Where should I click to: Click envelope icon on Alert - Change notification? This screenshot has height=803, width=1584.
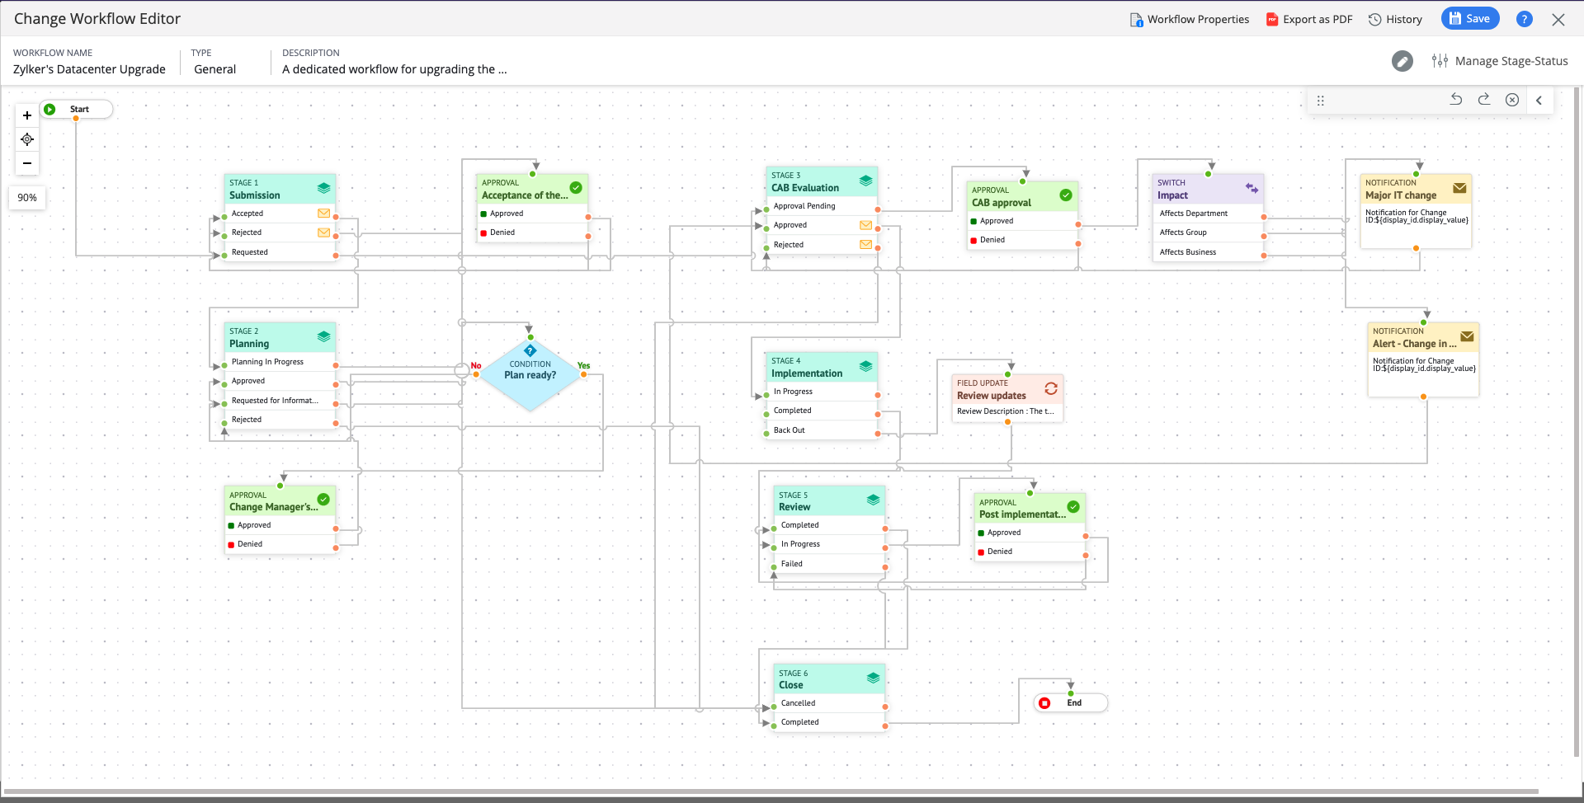point(1467,336)
